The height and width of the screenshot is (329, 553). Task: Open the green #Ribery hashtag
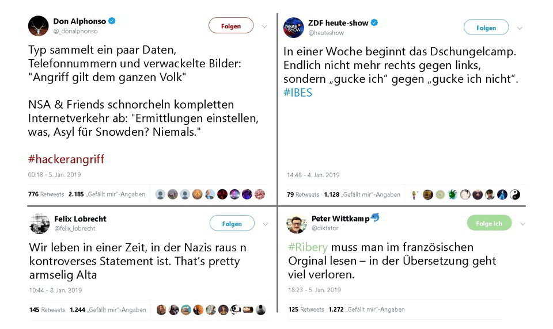pyautogui.click(x=308, y=247)
